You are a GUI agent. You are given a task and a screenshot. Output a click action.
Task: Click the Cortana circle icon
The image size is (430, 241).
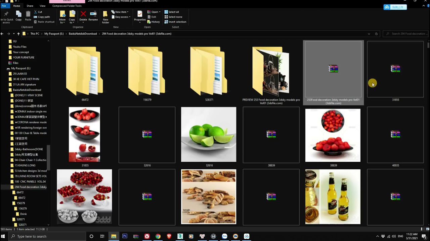tap(91, 236)
